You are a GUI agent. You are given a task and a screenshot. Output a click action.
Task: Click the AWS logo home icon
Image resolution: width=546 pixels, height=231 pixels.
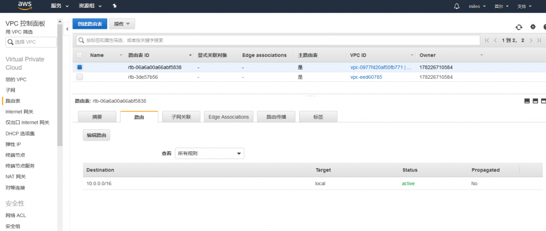[x=25, y=6]
